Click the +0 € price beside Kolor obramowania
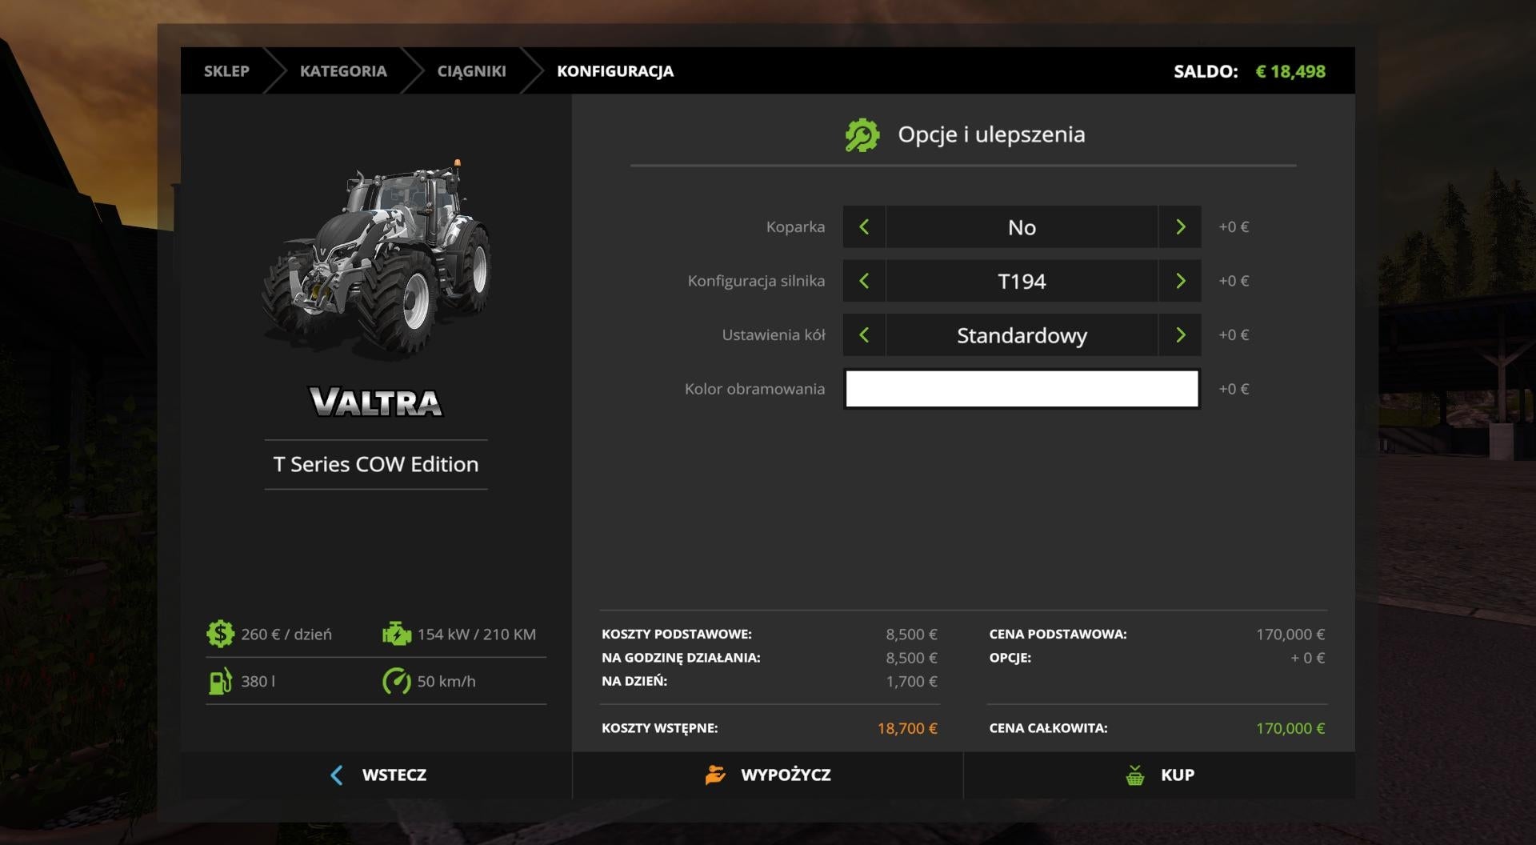1536x845 pixels. point(1234,389)
